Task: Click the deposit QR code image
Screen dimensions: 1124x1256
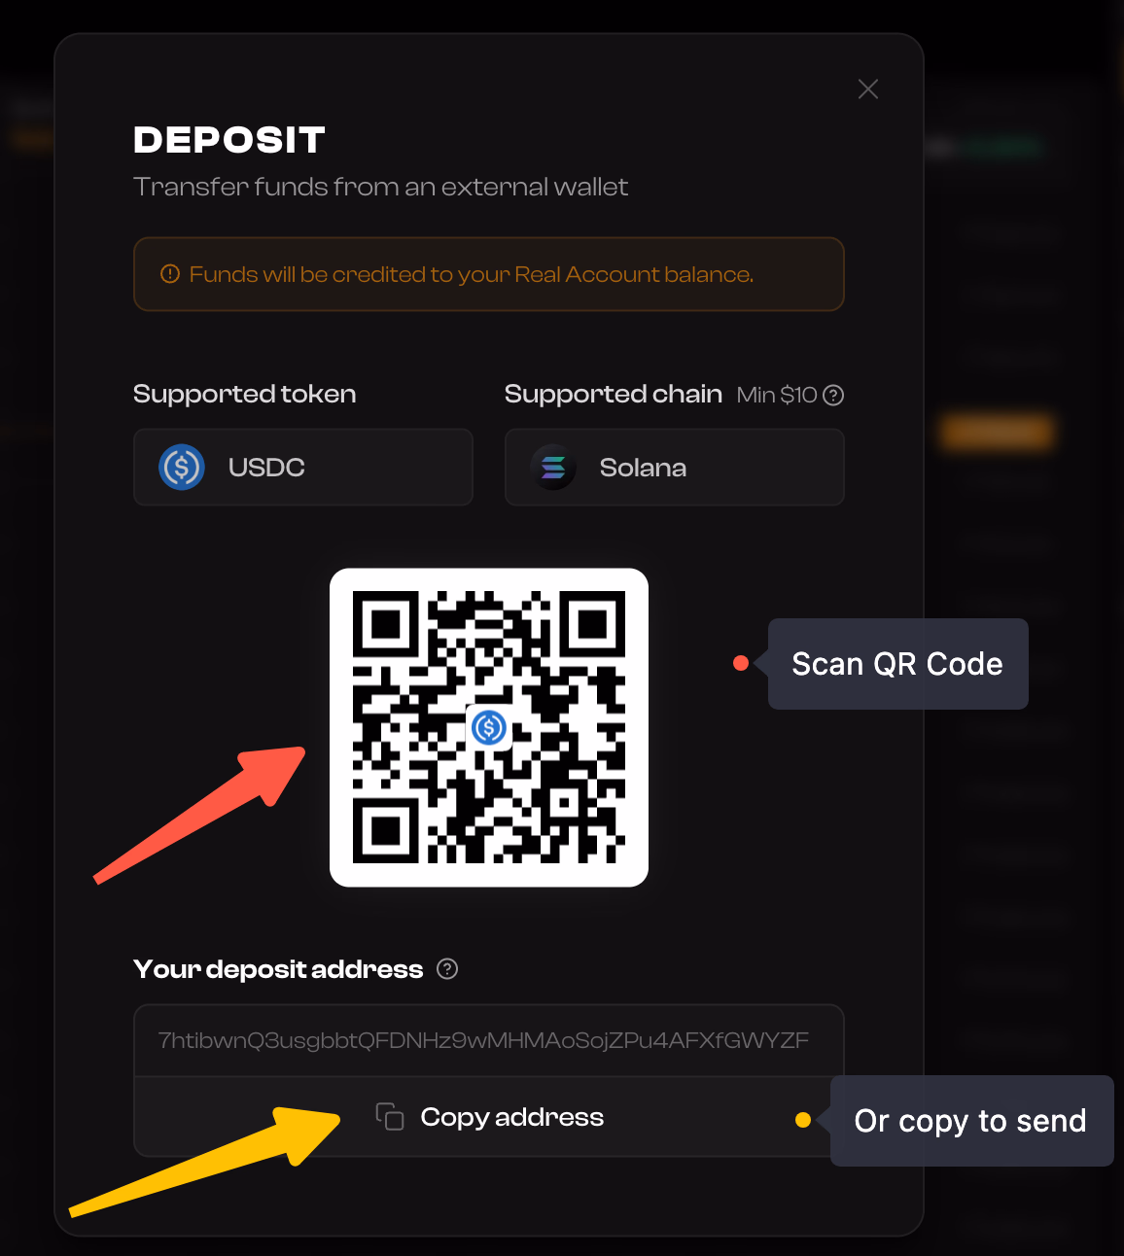Action: (x=489, y=727)
